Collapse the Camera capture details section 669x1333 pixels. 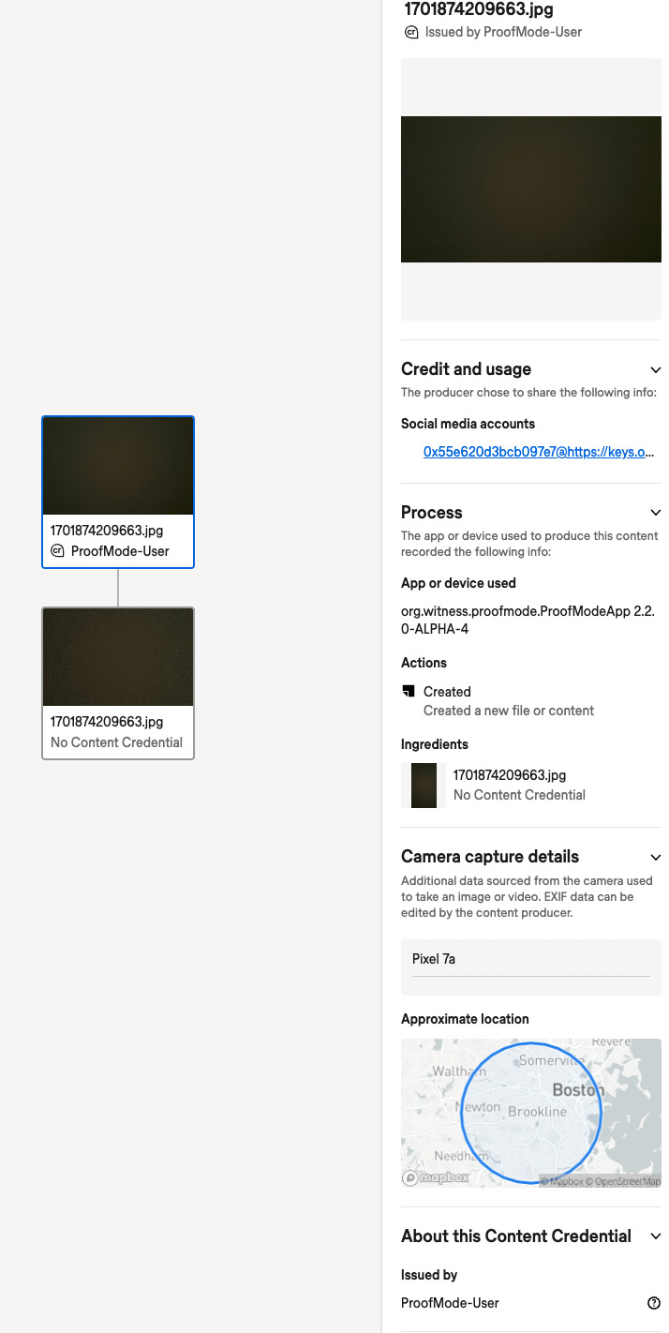pos(655,857)
